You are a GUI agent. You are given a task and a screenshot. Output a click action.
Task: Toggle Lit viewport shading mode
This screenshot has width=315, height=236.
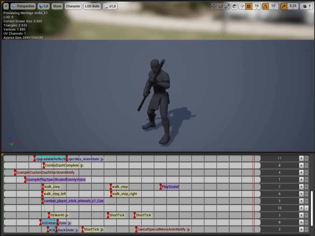[x=43, y=6]
